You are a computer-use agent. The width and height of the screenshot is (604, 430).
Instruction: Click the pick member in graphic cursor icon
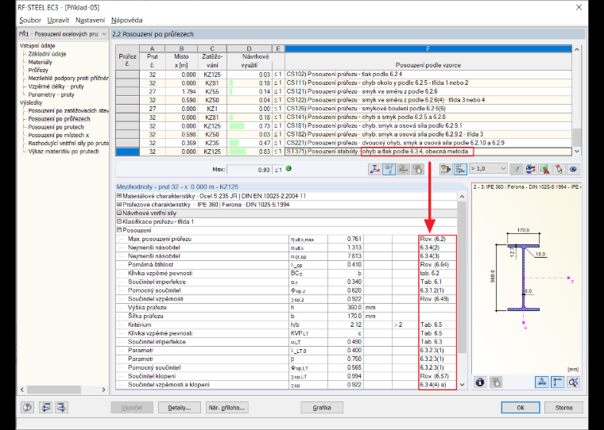pos(559,169)
